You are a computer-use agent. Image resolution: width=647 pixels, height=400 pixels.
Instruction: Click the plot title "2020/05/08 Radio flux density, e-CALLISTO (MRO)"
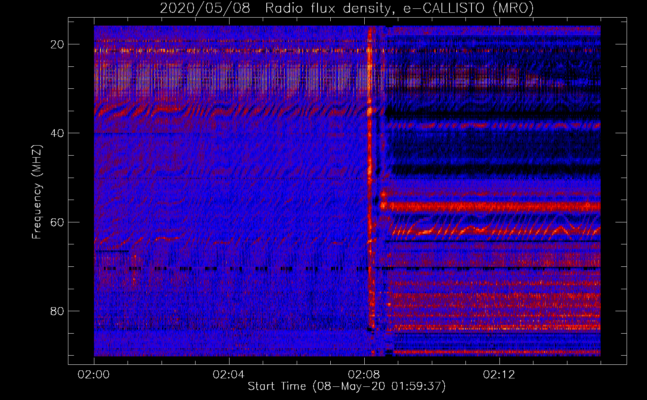(x=347, y=8)
